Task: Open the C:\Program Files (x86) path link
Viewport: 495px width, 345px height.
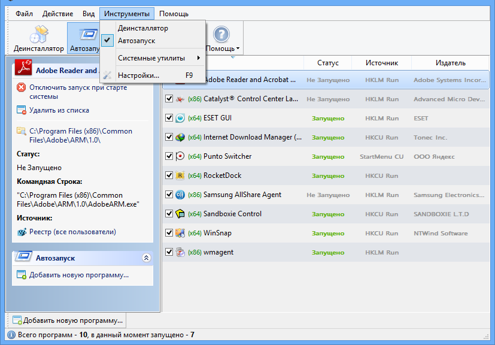Action: click(81, 135)
